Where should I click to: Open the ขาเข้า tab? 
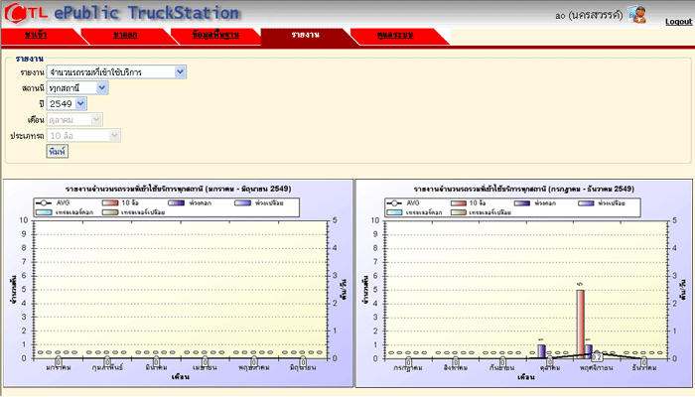(36, 35)
